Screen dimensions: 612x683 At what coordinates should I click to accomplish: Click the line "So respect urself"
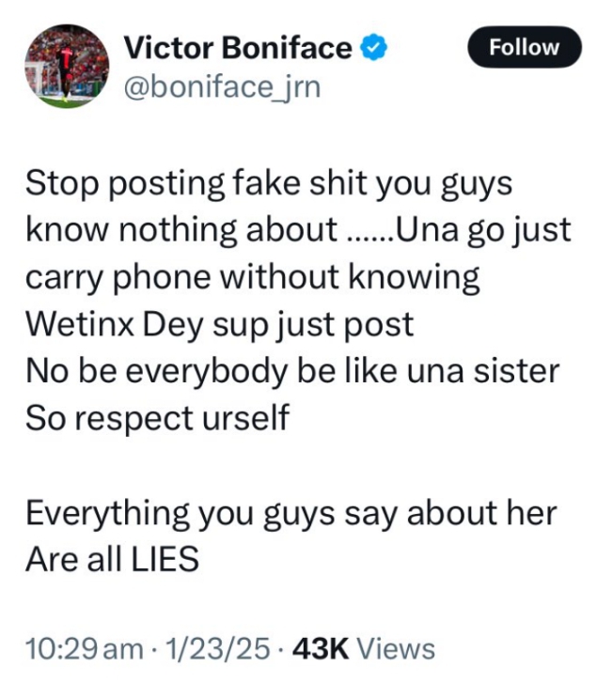(157, 418)
